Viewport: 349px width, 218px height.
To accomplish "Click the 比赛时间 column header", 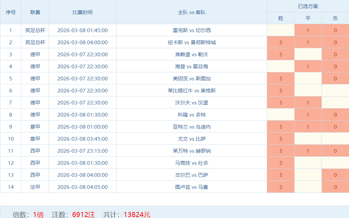I will point(83,12).
